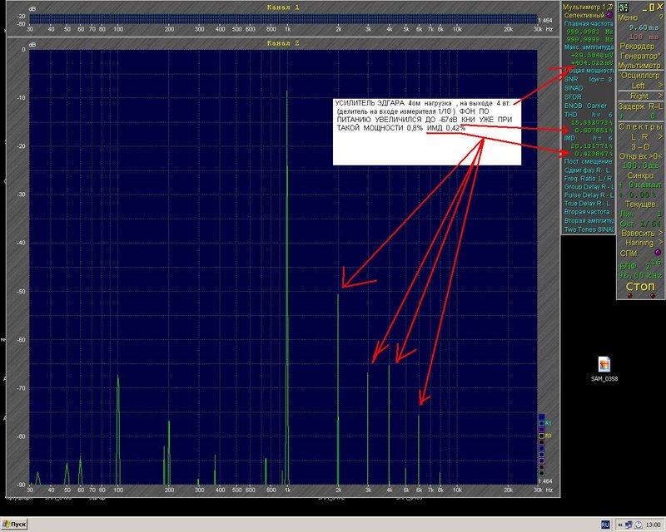
Task: Click the Текущее button
Action: point(640,204)
